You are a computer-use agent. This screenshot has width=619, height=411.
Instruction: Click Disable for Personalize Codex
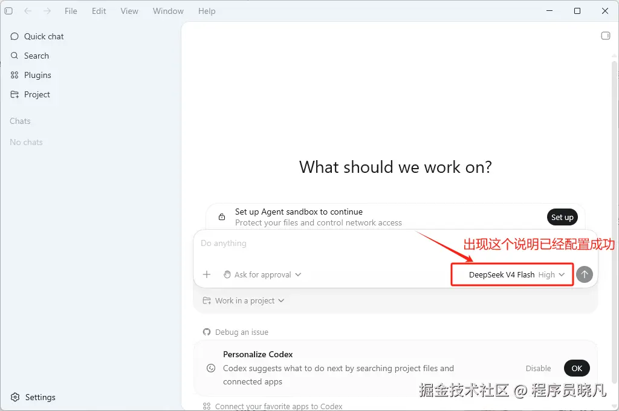coord(538,368)
